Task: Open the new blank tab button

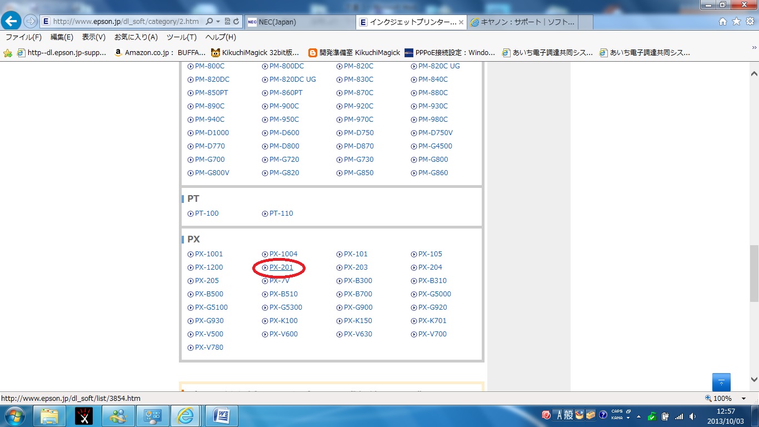Action: 585,22
